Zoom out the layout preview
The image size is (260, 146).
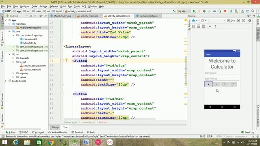(228, 21)
